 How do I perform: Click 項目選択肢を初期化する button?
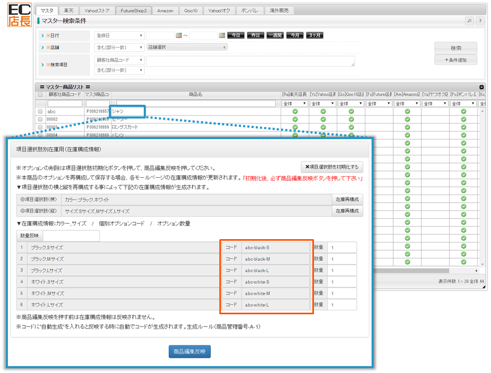point(332,167)
